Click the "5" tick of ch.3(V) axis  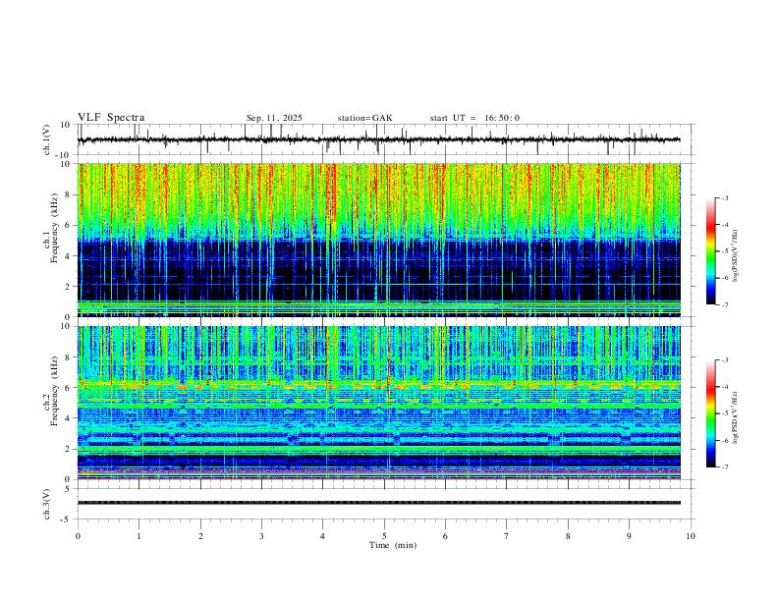[69, 489]
